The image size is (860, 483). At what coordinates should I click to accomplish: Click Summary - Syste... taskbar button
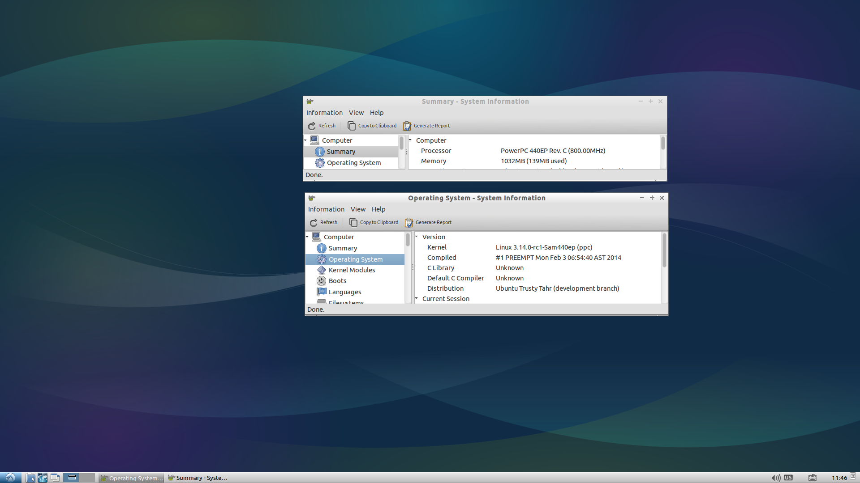(x=198, y=478)
